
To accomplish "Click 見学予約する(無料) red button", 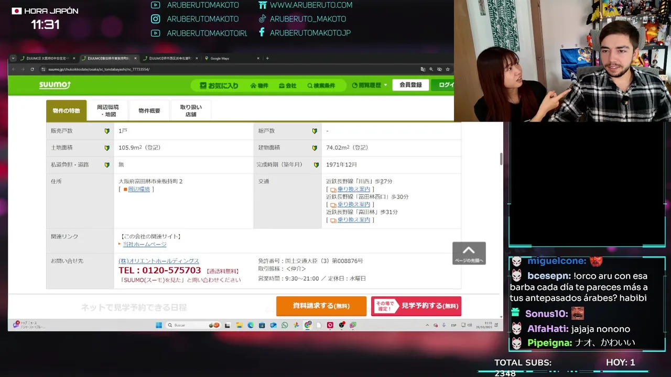I will [x=416, y=306].
